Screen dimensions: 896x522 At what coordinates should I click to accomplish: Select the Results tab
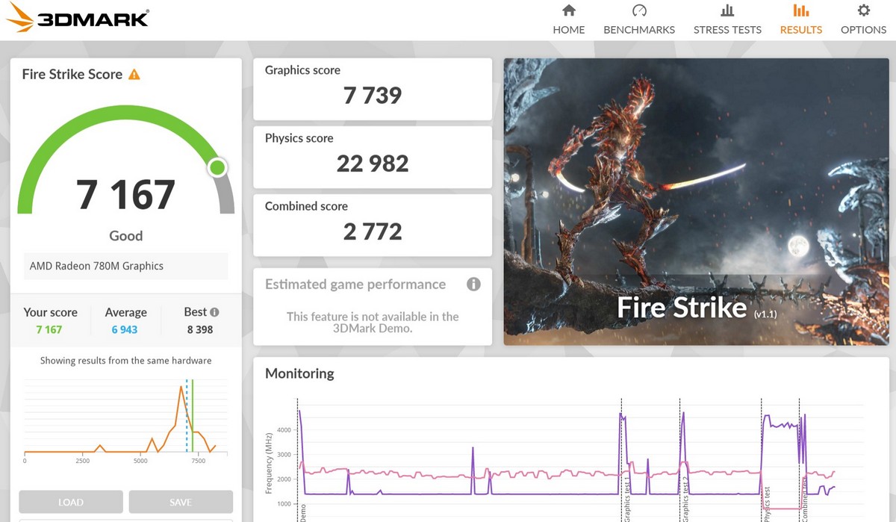tap(801, 20)
